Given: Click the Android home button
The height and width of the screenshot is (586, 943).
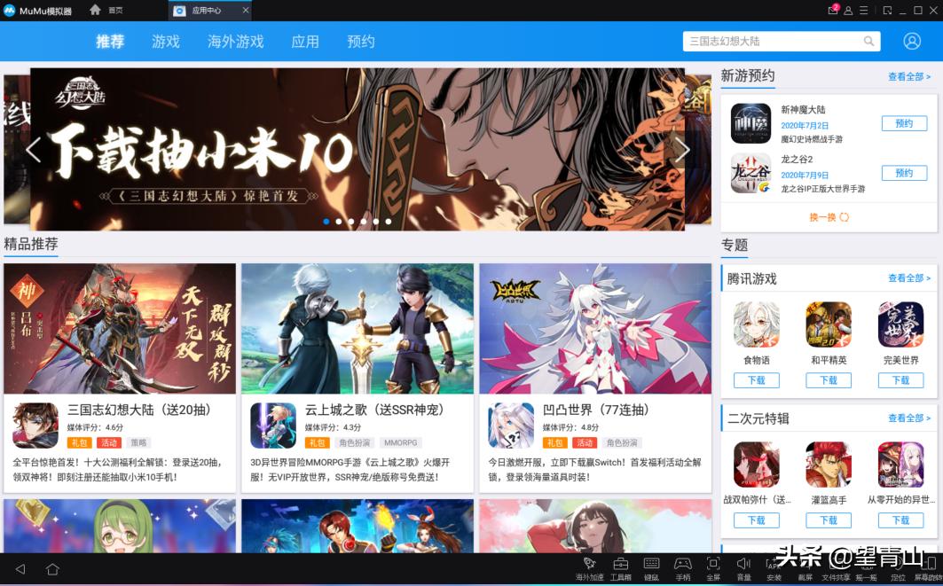Looking at the screenshot, I should [52, 568].
